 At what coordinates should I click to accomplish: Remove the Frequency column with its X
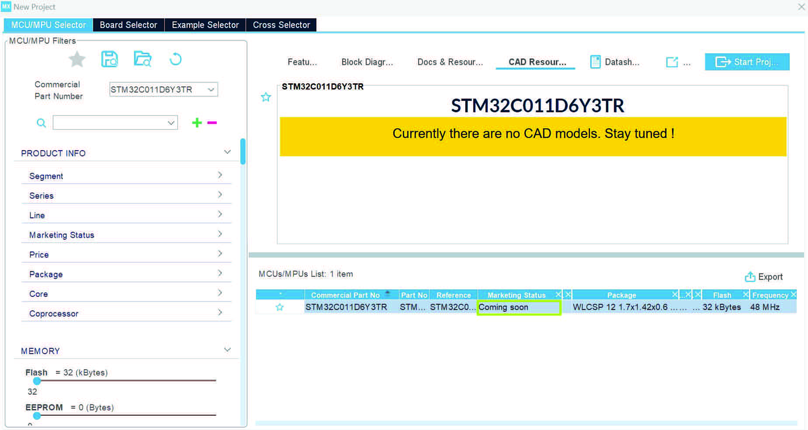[x=794, y=295]
